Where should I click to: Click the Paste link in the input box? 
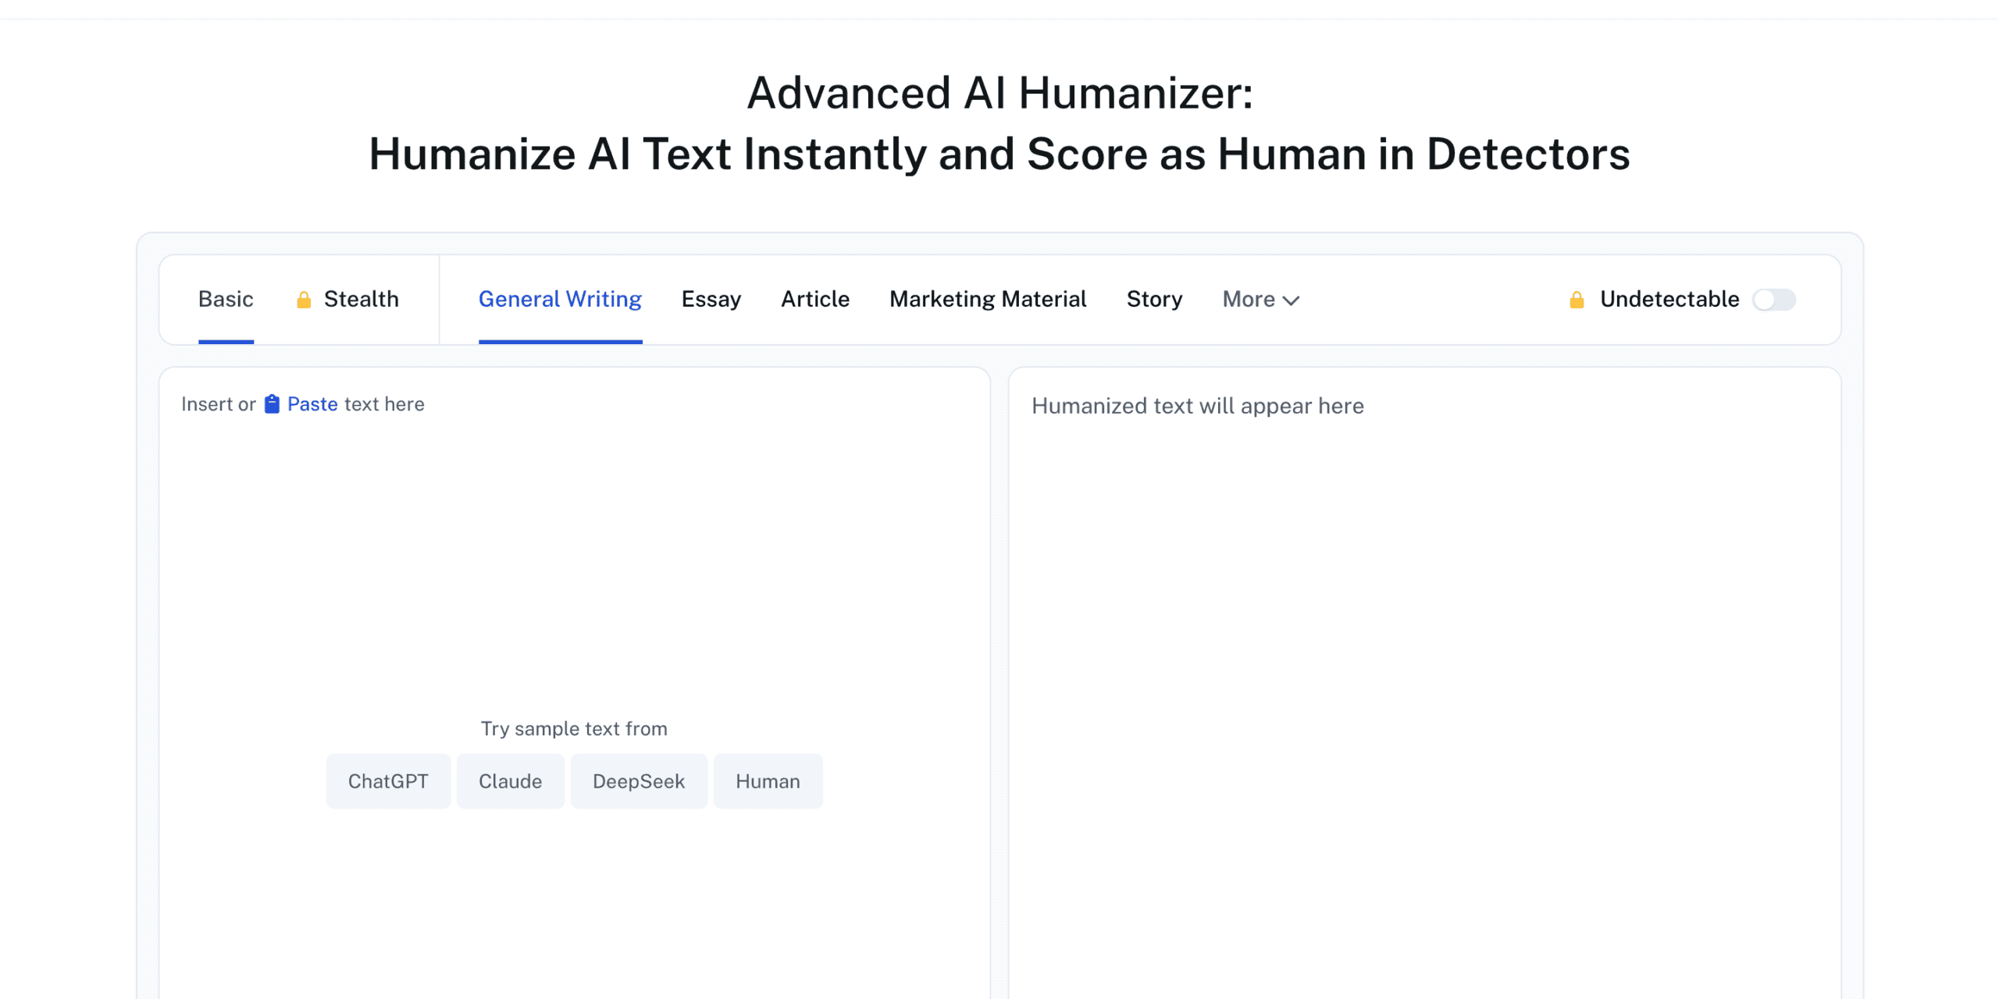[312, 404]
